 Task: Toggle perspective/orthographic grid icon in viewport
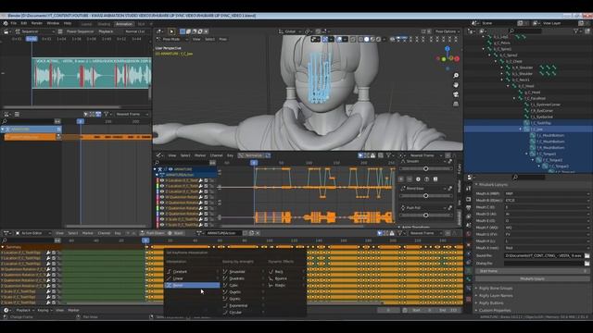click(x=456, y=103)
